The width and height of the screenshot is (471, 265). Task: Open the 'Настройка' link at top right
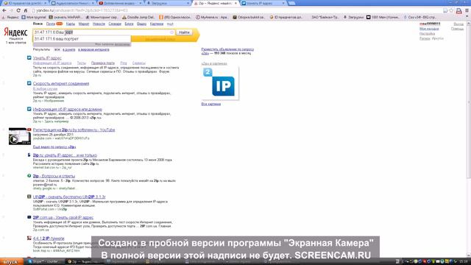click(427, 34)
